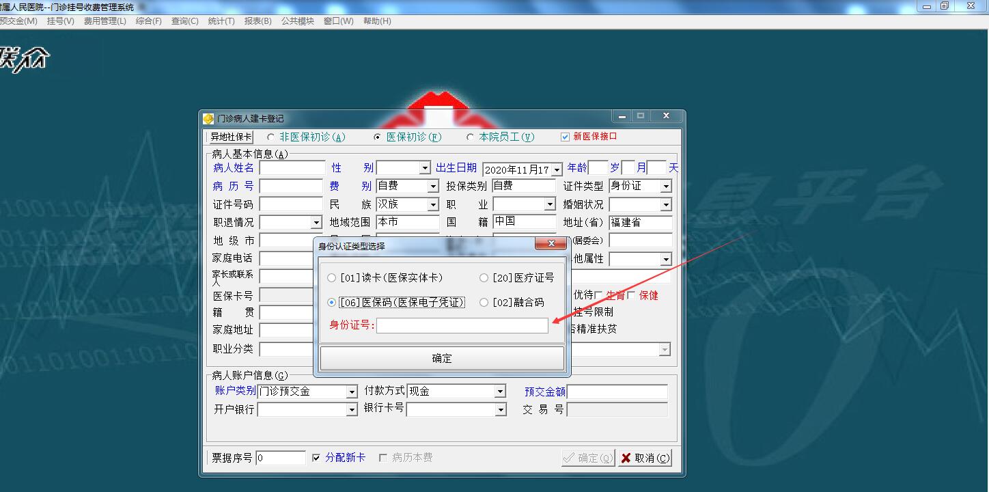
Task: Expand the 证件类型 dropdown
Action: tap(666, 186)
